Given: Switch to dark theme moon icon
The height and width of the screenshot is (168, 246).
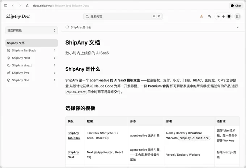Looking at the screenshot, I should (224, 17).
